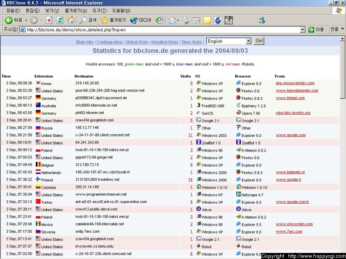Image resolution: width=346 pixels, height=259 pixels.
Task: Click the Mexico flag icon
Action: (x=38, y=224)
